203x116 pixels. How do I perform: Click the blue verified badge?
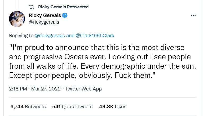click(65, 15)
